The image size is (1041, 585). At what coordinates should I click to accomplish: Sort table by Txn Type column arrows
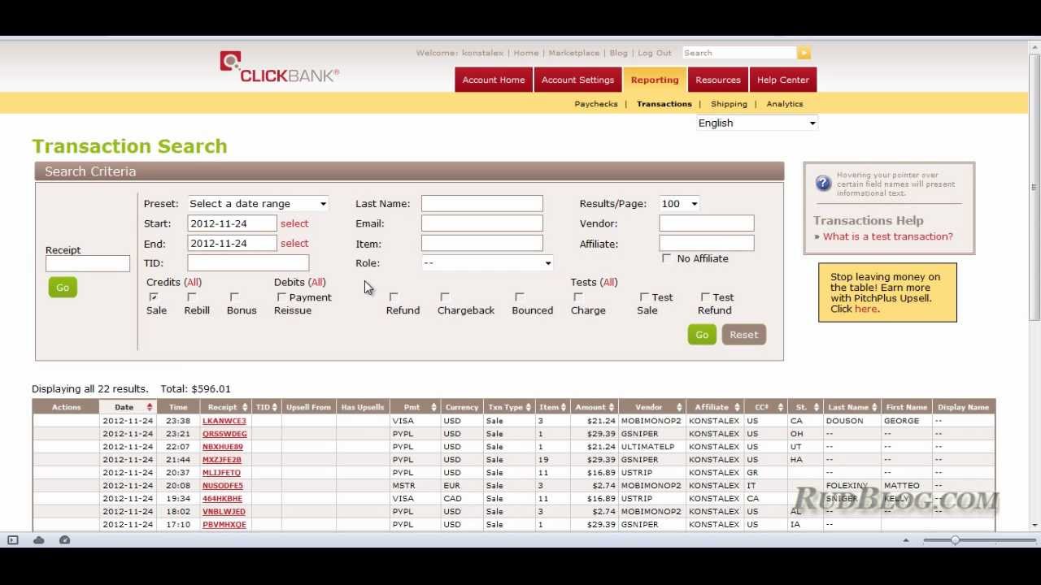(529, 407)
